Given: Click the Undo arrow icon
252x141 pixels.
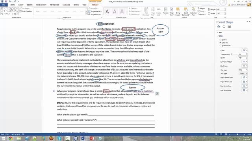Looking at the screenshot, I should (x=10, y=2).
